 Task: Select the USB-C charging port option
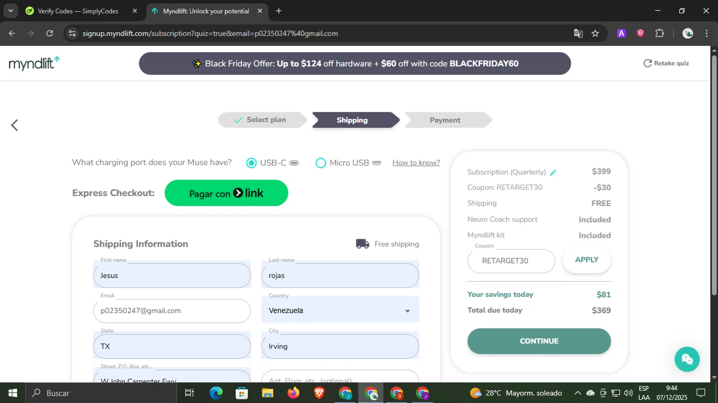click(x=251, y=163)
